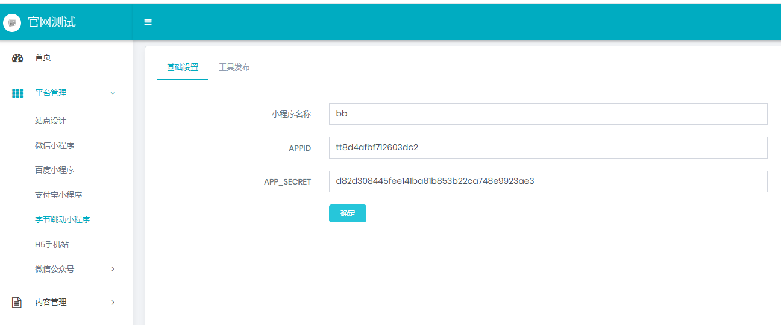The image size is (781, 325).
Task: Go to 百度小程序 settings
Action: tap(54, 170)
